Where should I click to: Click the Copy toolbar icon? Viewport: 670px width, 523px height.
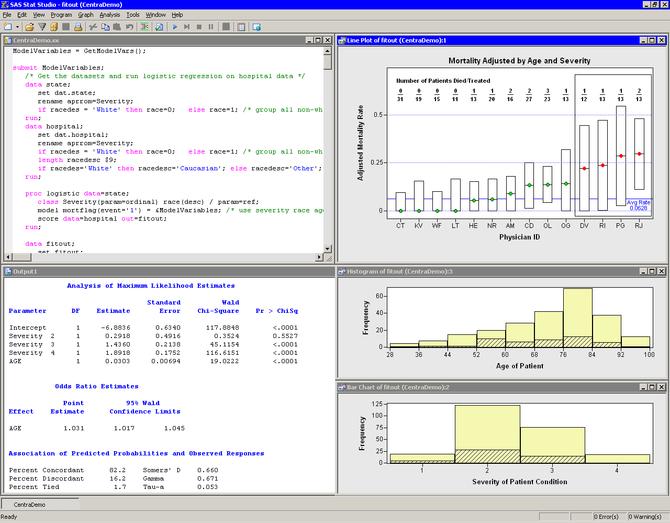pyautogui.click(x=105, y=27)
